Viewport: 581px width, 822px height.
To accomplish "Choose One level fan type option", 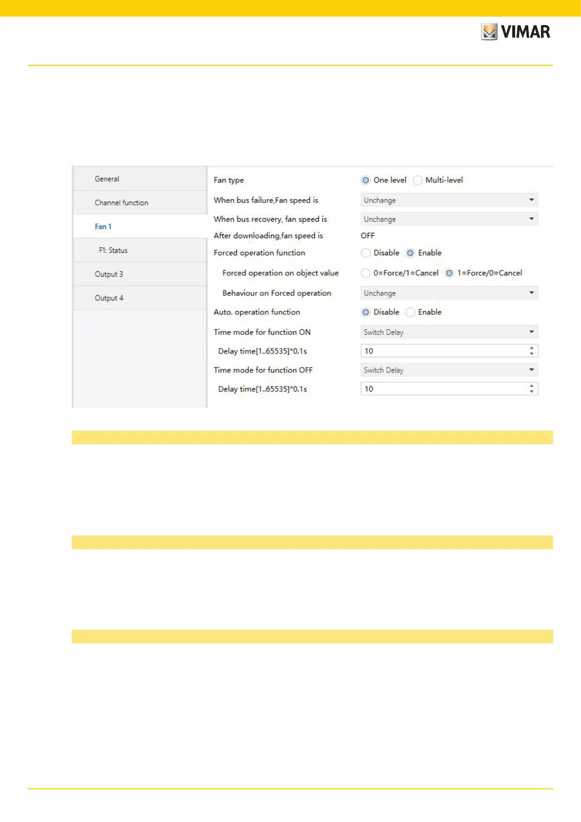I will pyautogui.click(x=366, y=180).
